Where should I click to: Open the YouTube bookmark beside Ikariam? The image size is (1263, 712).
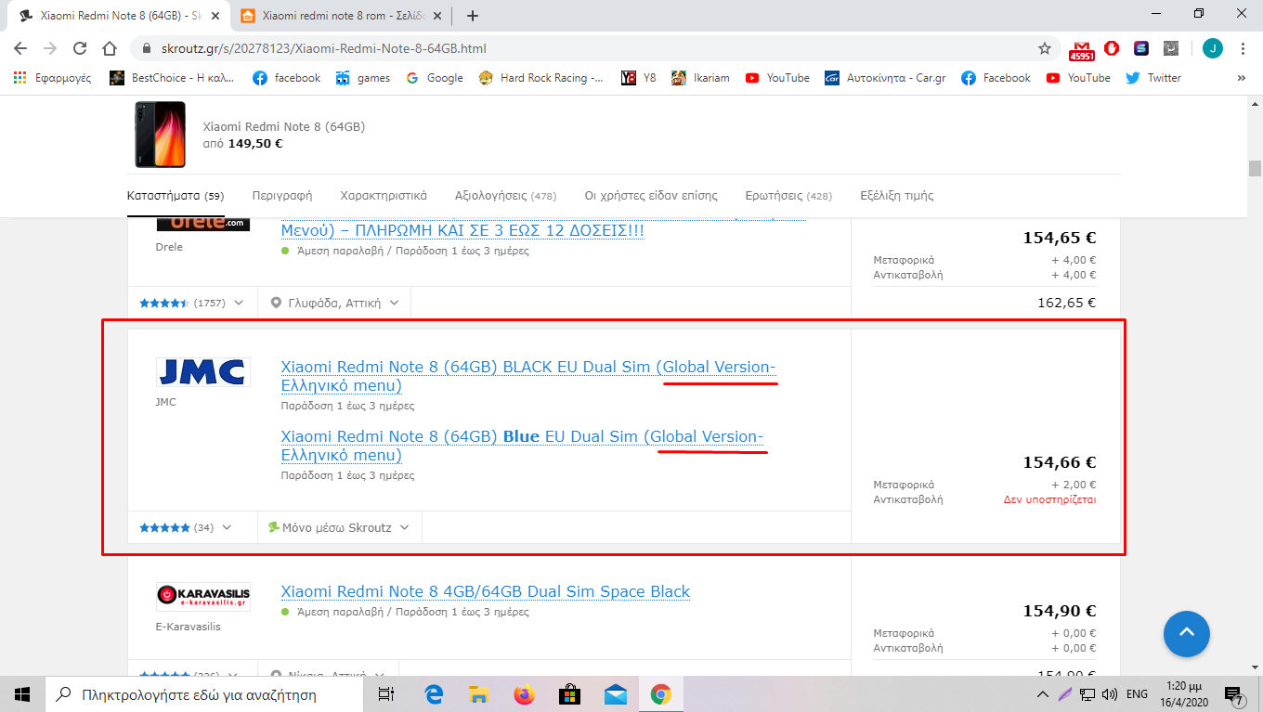tap(777, 78)
